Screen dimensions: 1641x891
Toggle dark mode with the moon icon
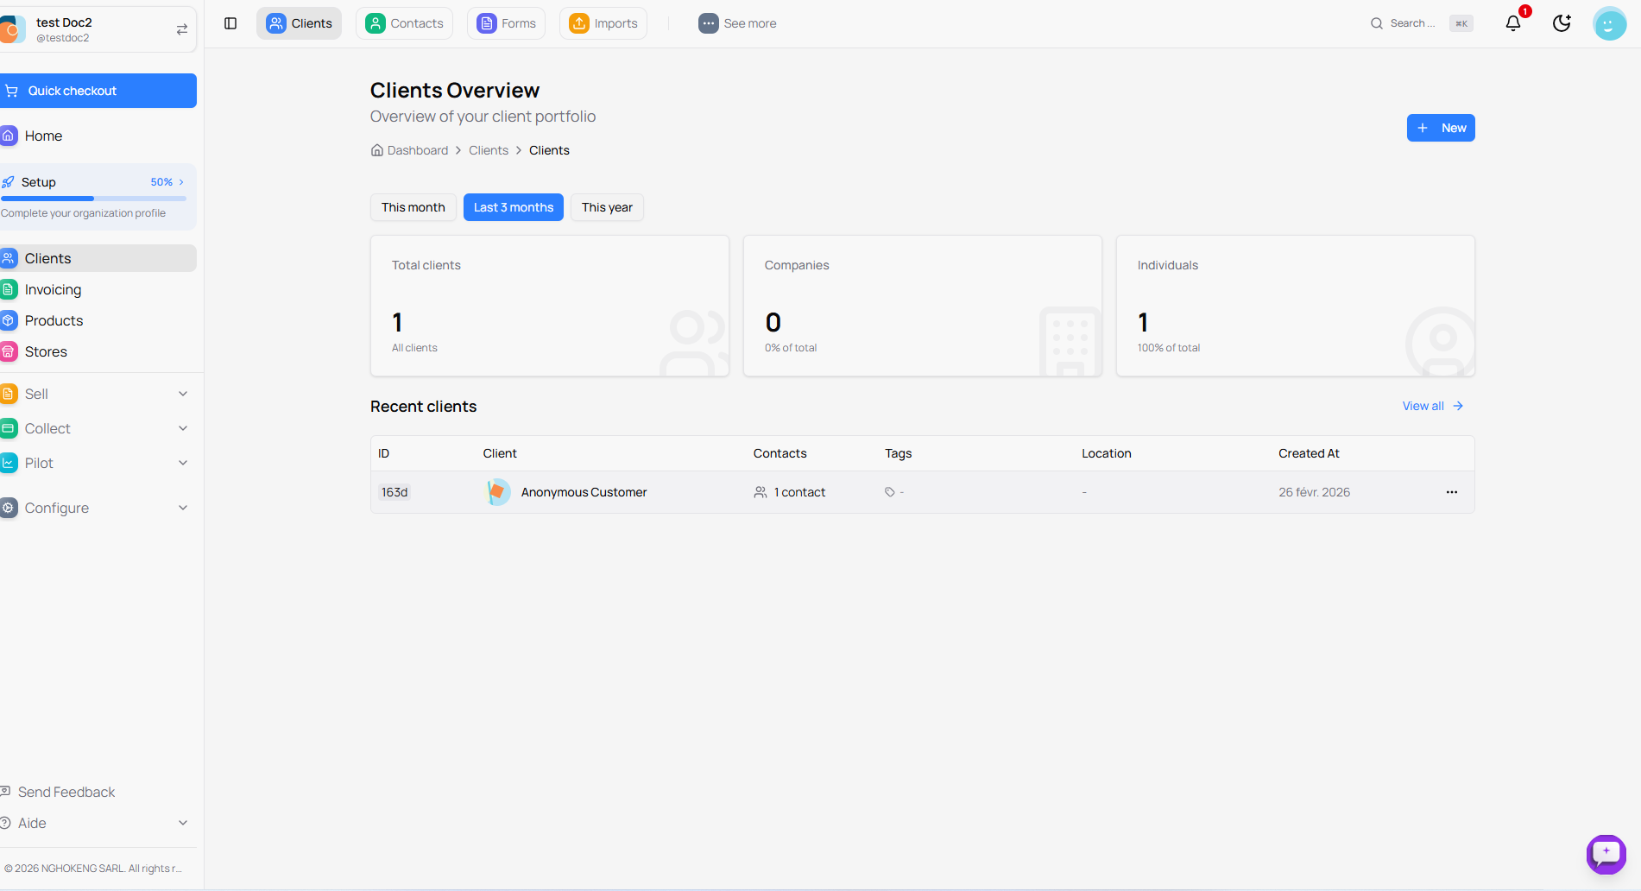[1561, 23]
